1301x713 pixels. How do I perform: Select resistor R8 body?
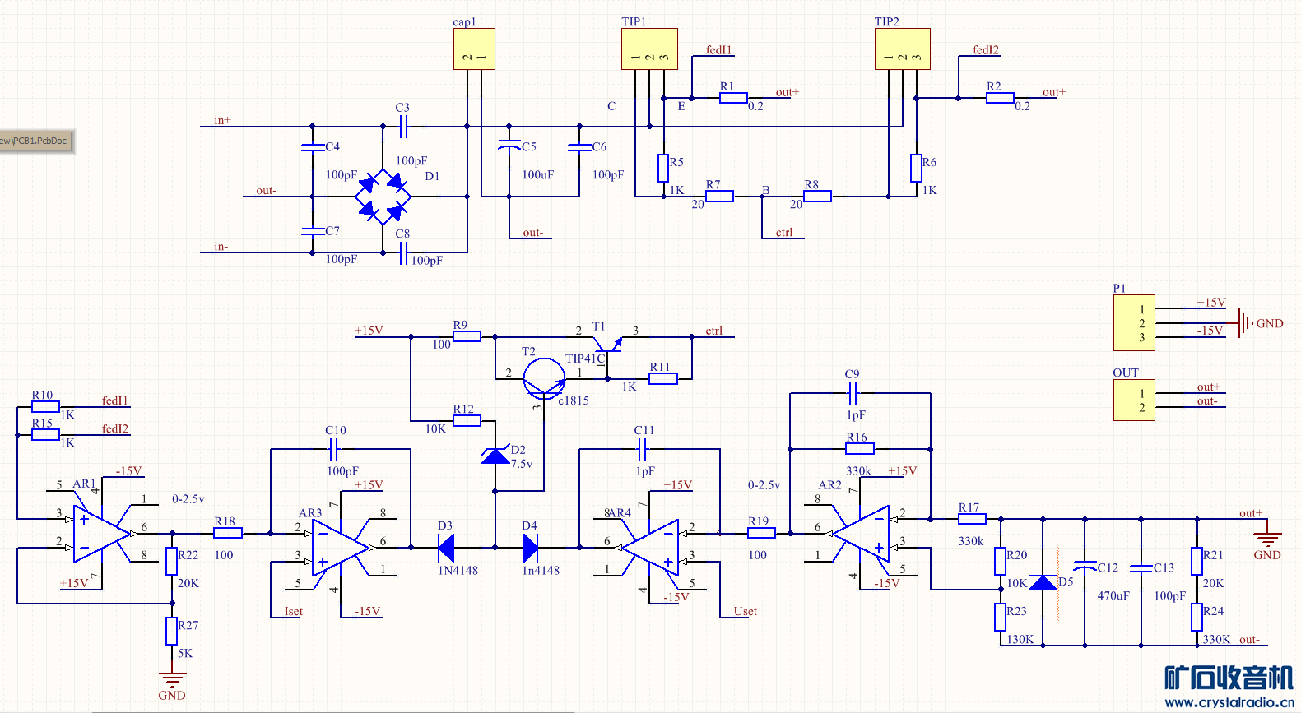tap(817, 197)
